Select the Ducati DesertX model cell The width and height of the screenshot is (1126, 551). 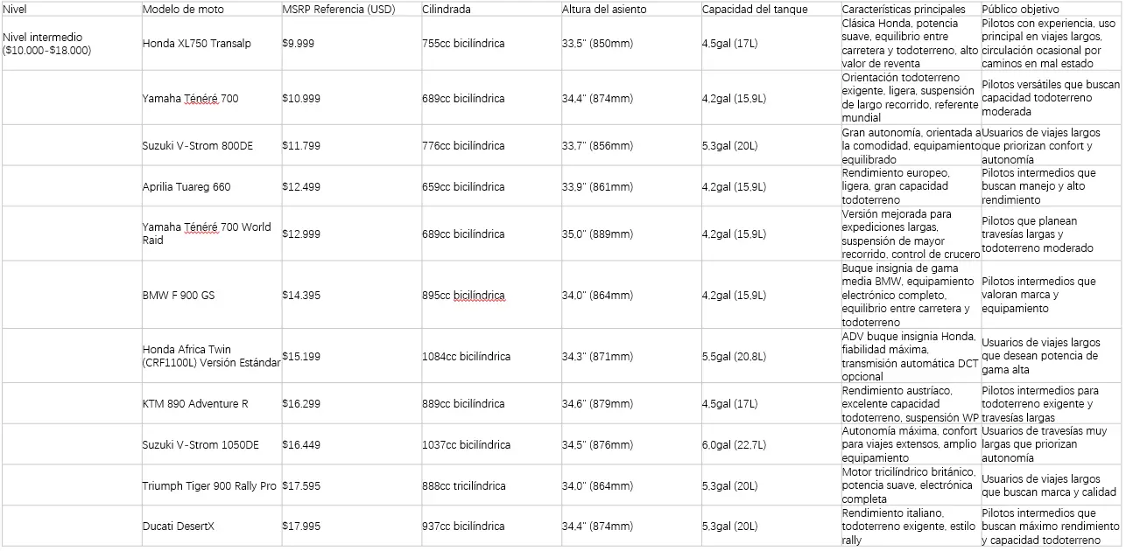[211, 527]
